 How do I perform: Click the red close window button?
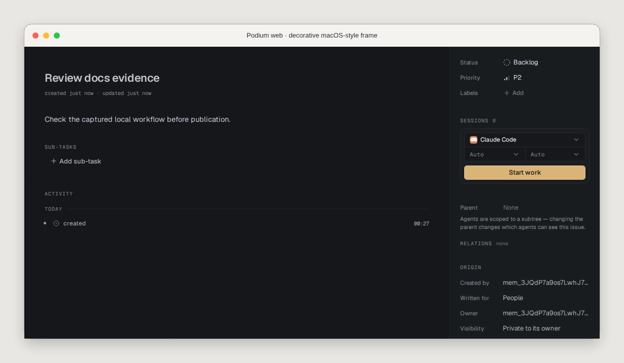click(x=36, y=36)
